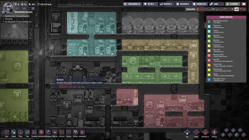
Task: Select the Priority tool
Action: click(x=214, y=132)
